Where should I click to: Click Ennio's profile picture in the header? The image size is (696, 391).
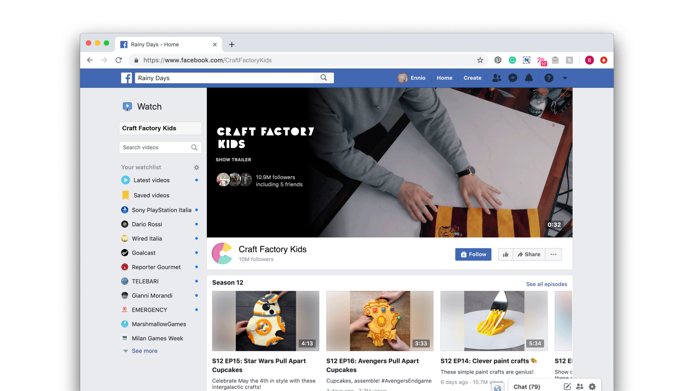coord(403,78)
